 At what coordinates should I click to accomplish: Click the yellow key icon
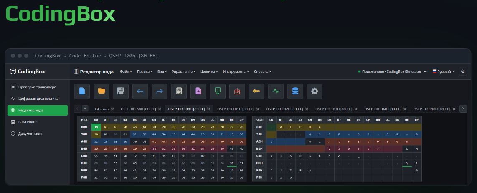(x=256, y=91)
